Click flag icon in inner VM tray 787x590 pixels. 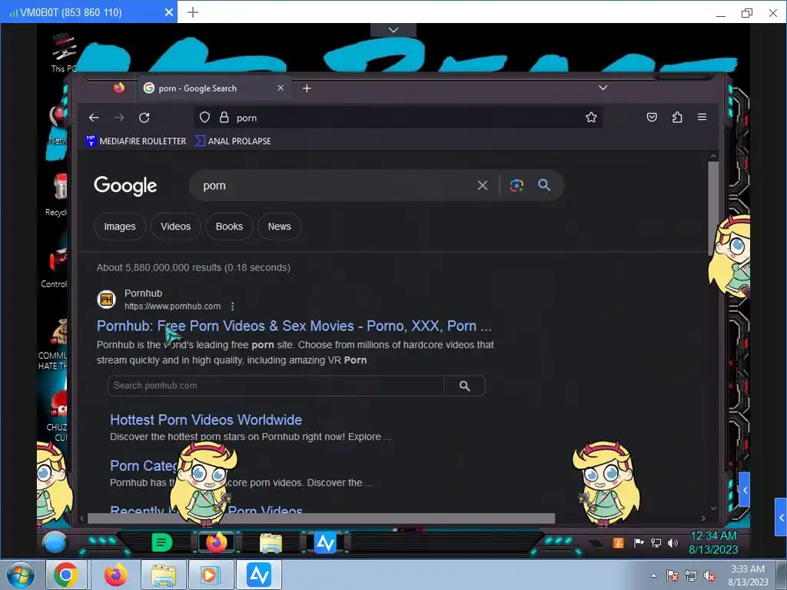click(639, 543)
